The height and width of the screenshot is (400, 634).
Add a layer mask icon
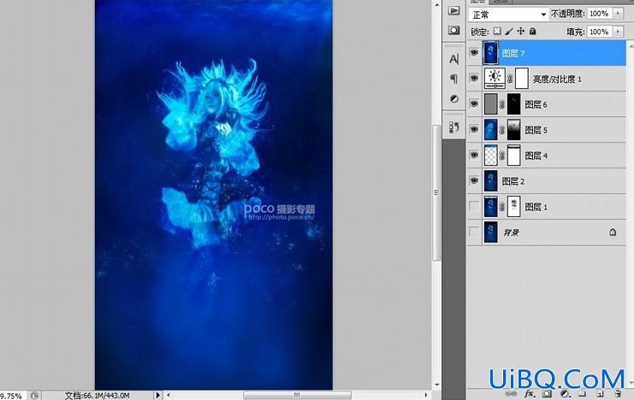coord(547,393)
